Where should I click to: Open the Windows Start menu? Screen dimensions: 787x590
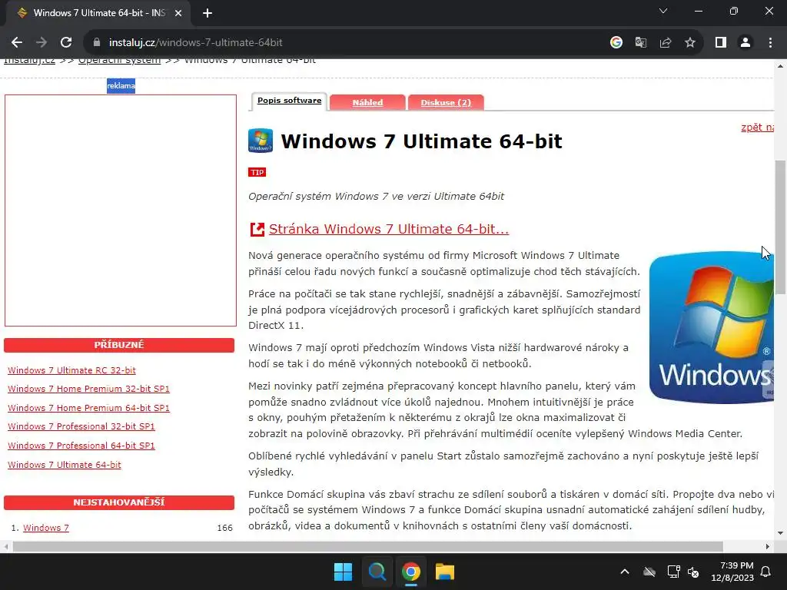point(344,572)
